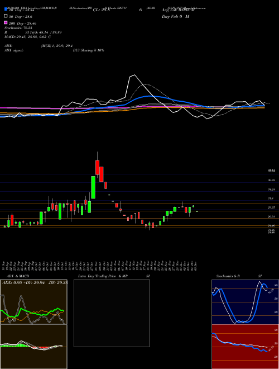Click the 26.91 price axis label
Screen dimensions: 279x369
point(272,216)
